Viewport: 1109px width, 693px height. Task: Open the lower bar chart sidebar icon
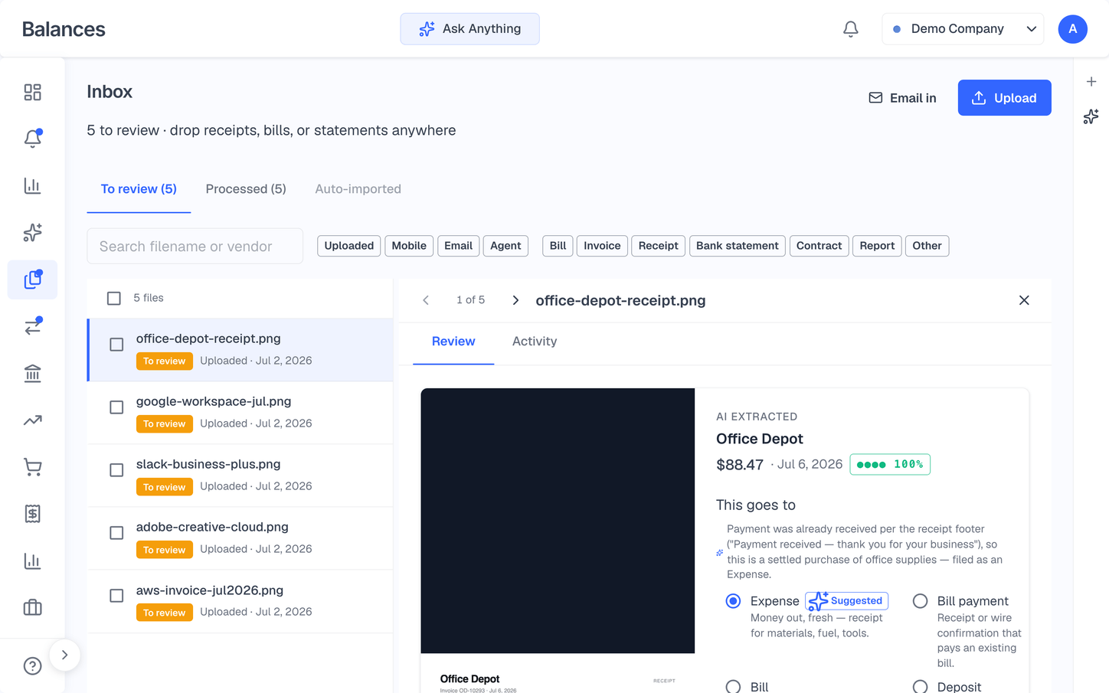32,561
